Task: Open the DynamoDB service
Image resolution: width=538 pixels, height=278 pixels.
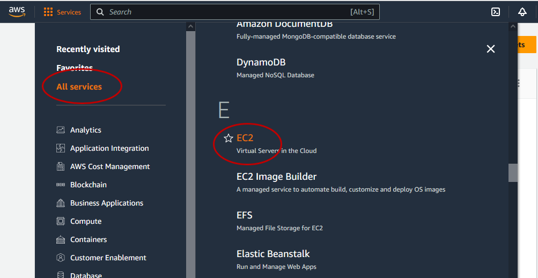Action: click(261, 62)
